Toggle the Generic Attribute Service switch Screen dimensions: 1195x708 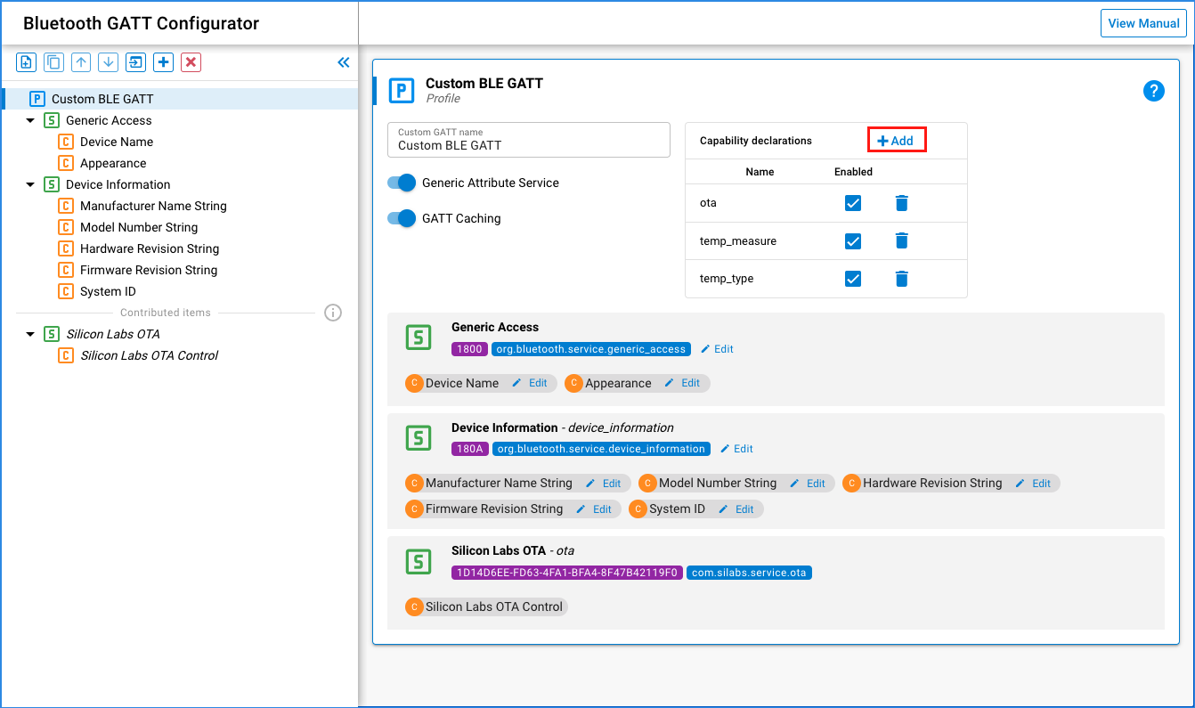(402, 183)
